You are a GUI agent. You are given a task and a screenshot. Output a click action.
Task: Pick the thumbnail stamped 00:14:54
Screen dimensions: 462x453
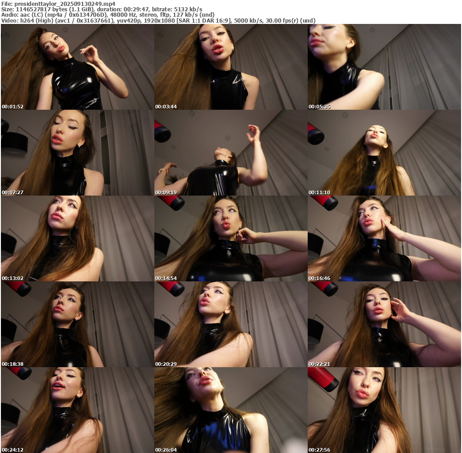click(x=231, y=238)
